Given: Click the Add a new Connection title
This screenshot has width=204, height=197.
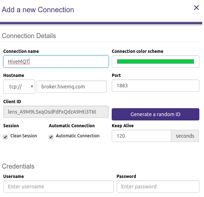Looking at the screenshot, I should pyautogui.click(x=38, y=10).
